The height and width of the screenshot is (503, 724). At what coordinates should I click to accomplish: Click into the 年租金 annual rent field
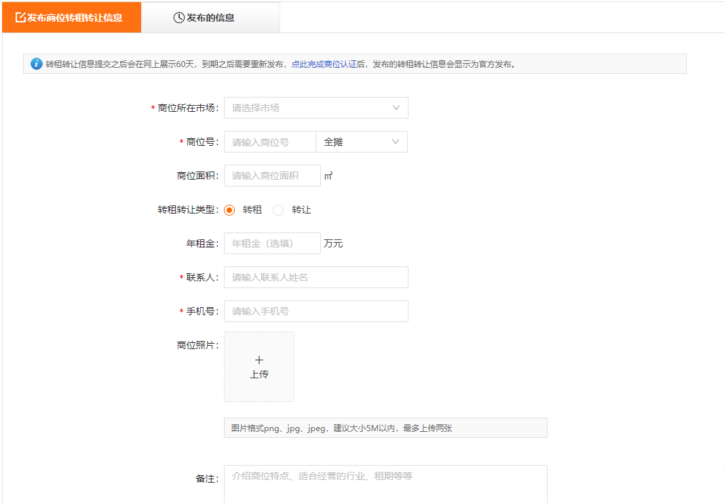[272, 243]
